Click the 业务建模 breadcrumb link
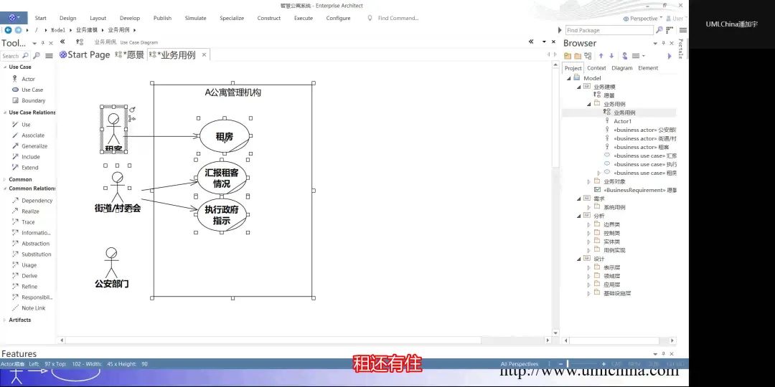 (87, 30)
